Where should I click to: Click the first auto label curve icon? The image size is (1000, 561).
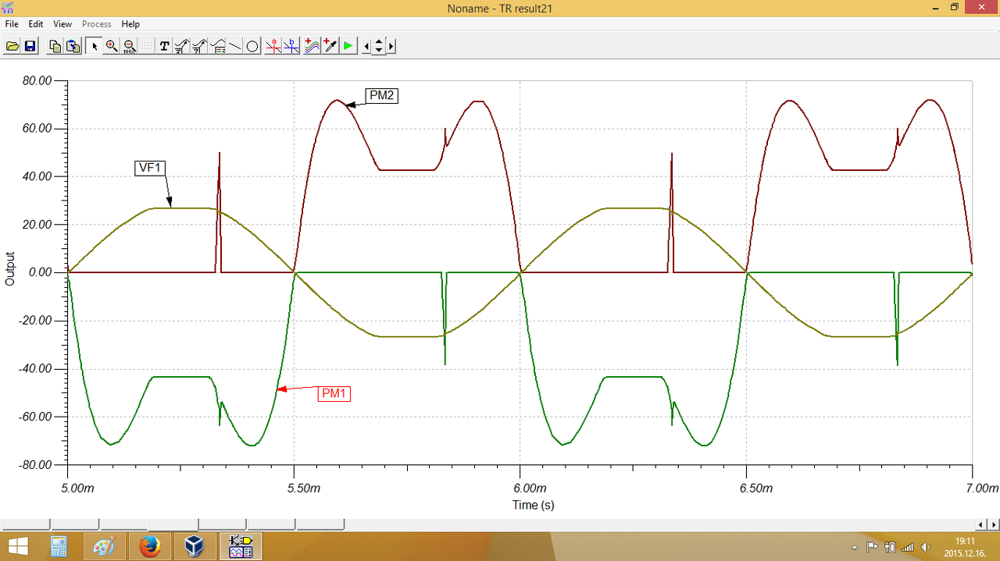point(181,46)
